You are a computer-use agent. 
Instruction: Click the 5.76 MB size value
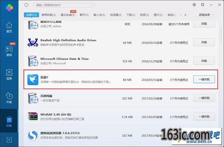click(127, 117)
